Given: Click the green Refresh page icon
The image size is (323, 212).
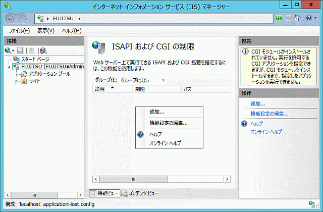Looking at the screenshot, I should point(279,18).
